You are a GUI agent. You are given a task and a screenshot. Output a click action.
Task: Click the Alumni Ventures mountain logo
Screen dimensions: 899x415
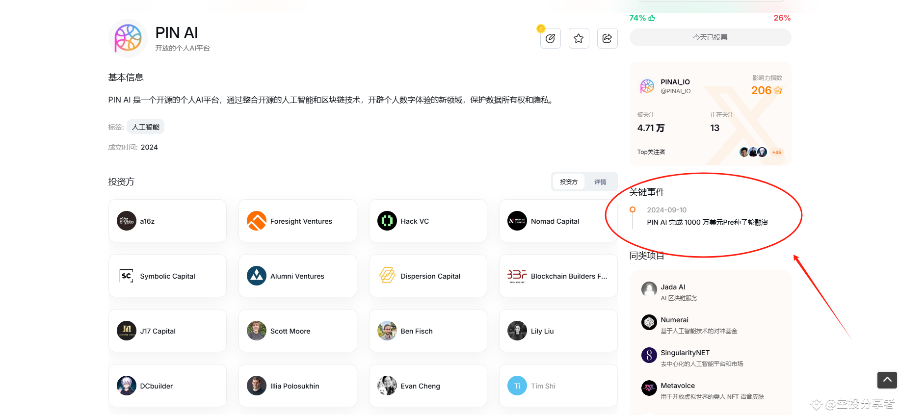pos(257,276)
